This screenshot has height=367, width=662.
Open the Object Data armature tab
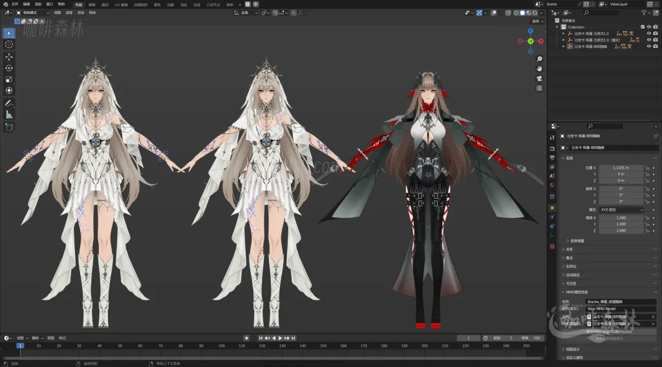click(552, 235)
